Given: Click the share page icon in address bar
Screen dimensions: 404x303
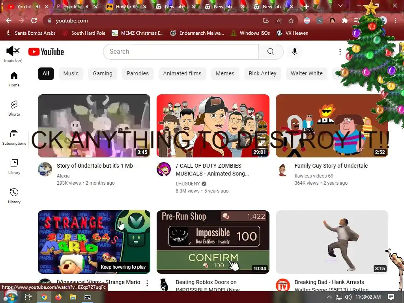Looking at the screenshot, I should tap(279, 21).
